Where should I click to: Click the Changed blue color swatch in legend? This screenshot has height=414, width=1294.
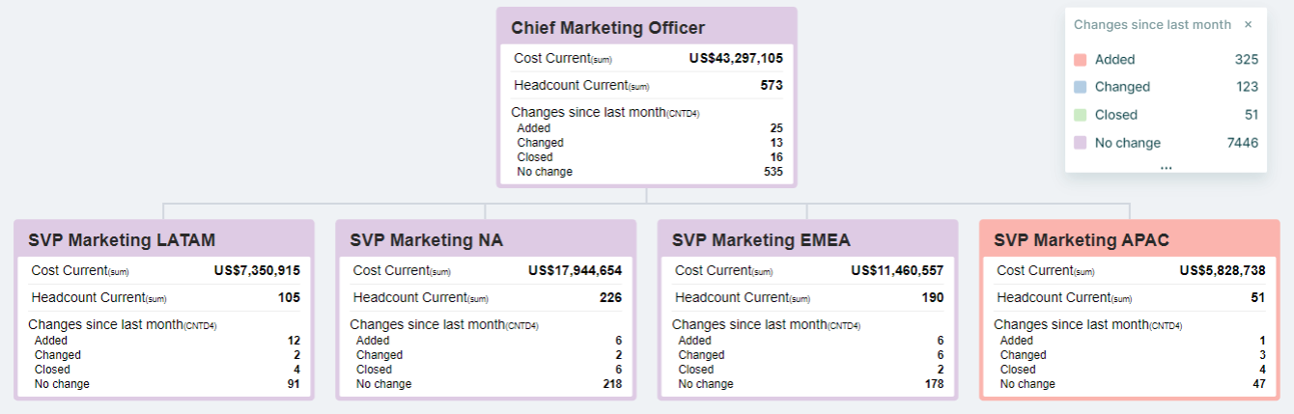tap(1081, 87)
